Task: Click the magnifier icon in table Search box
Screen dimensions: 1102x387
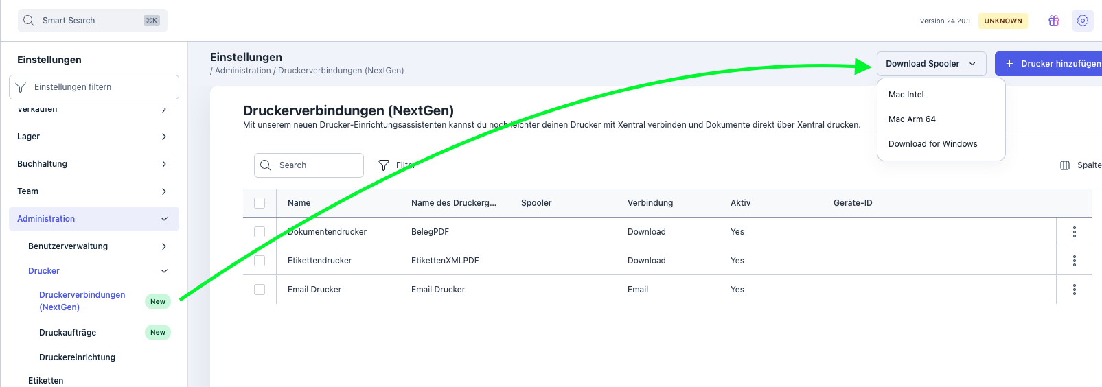Action: (266, 165)
